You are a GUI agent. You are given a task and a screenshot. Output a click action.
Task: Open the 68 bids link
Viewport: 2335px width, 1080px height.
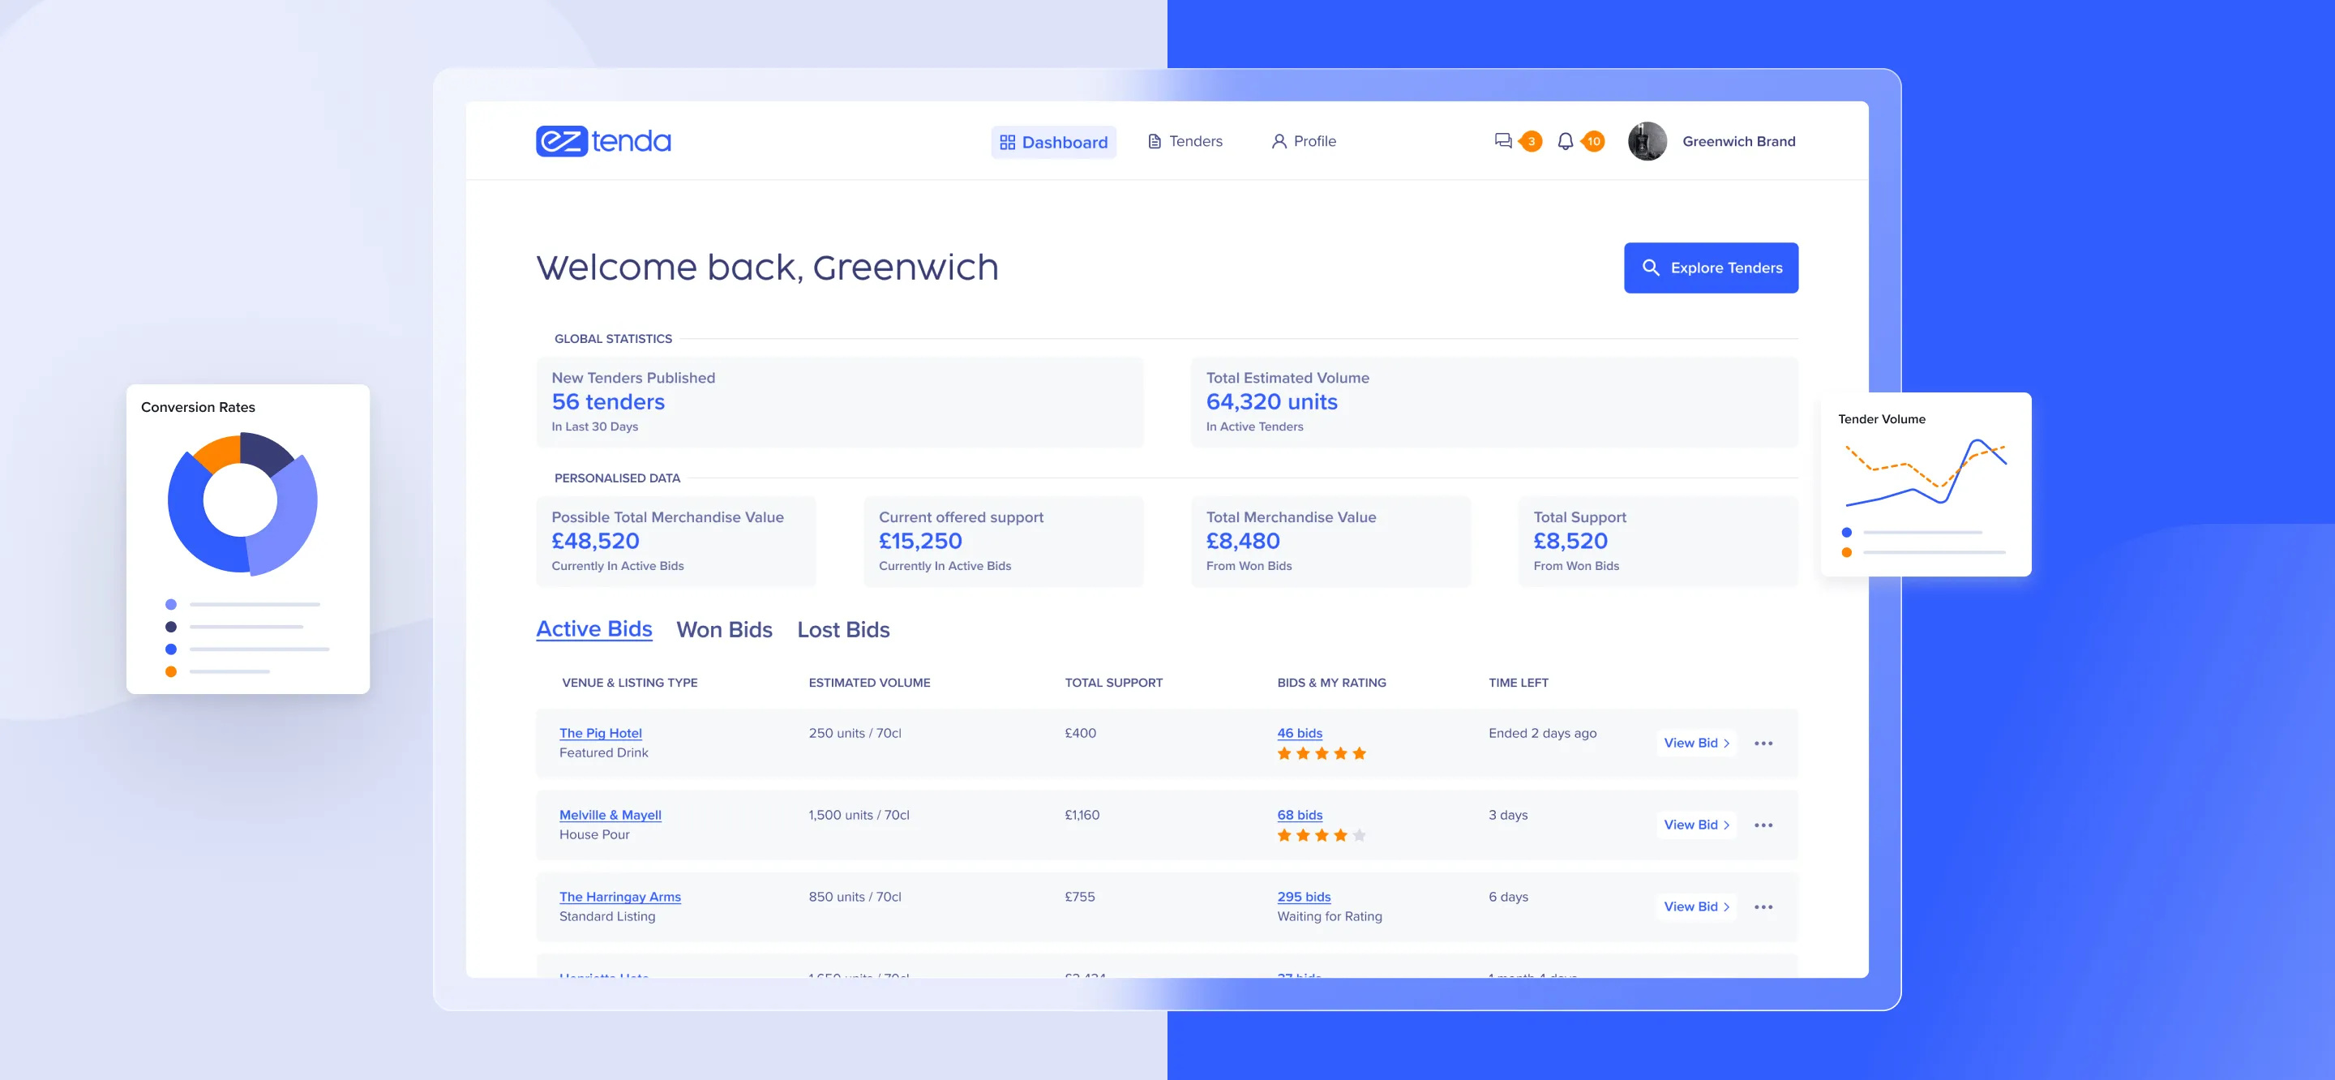[x=1299, y=815]
